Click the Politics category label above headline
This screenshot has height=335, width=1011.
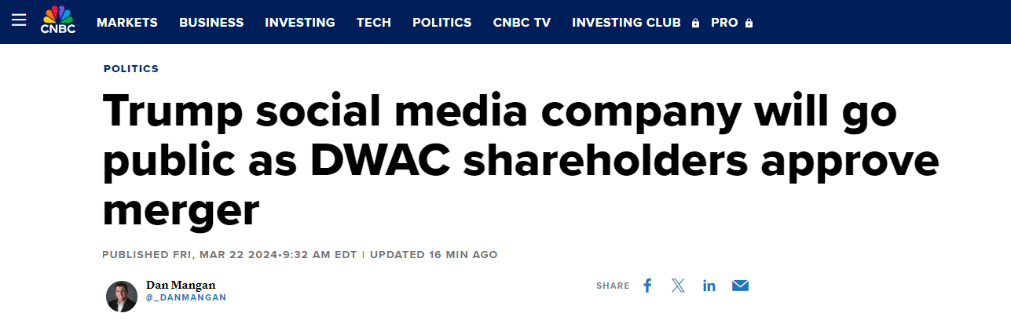[x=131, y=69]
